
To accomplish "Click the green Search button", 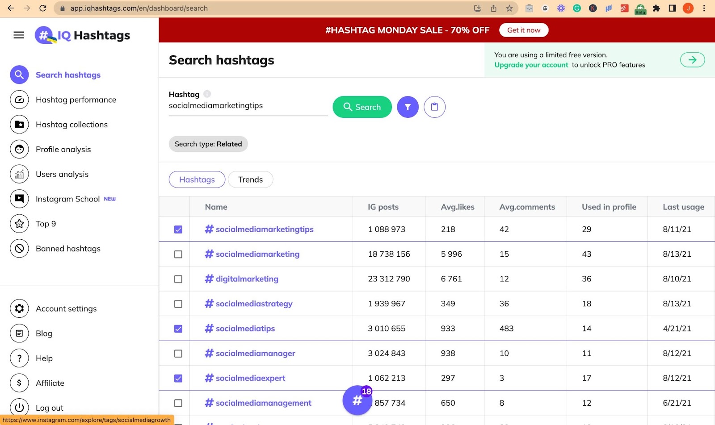I will click(362, 107).
